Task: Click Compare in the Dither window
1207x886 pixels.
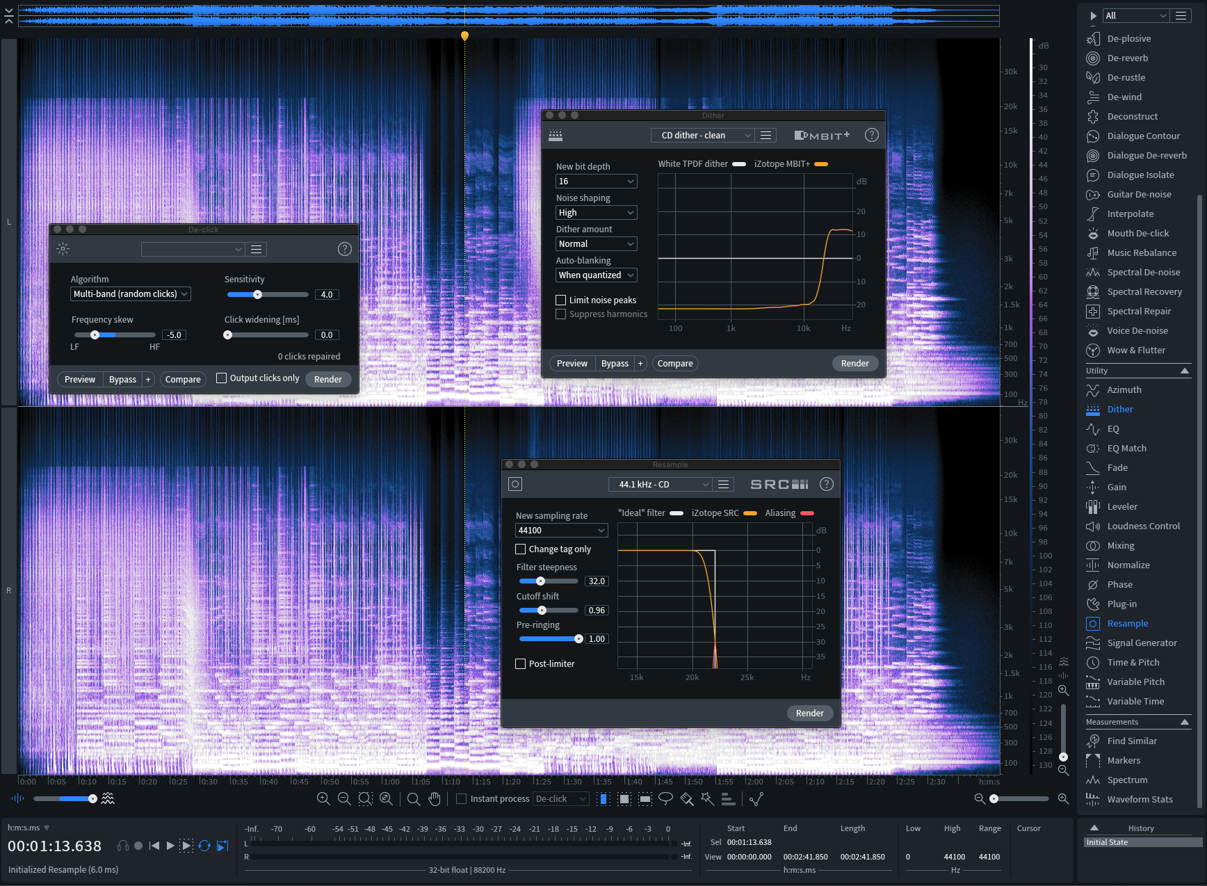Action: click(x=674, y=364)
